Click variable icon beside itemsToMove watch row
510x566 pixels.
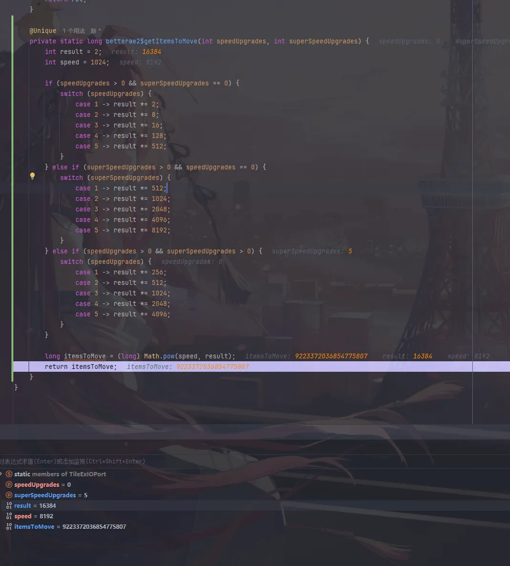9,526
